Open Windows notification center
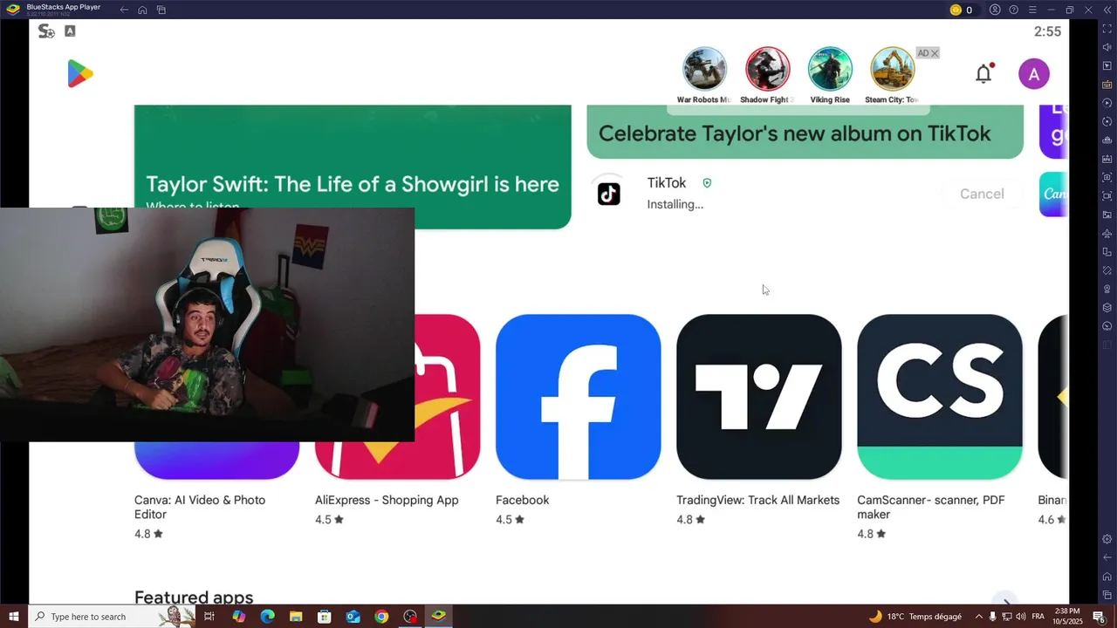This screenshot has width=1117, height=628. point(1099,617)
